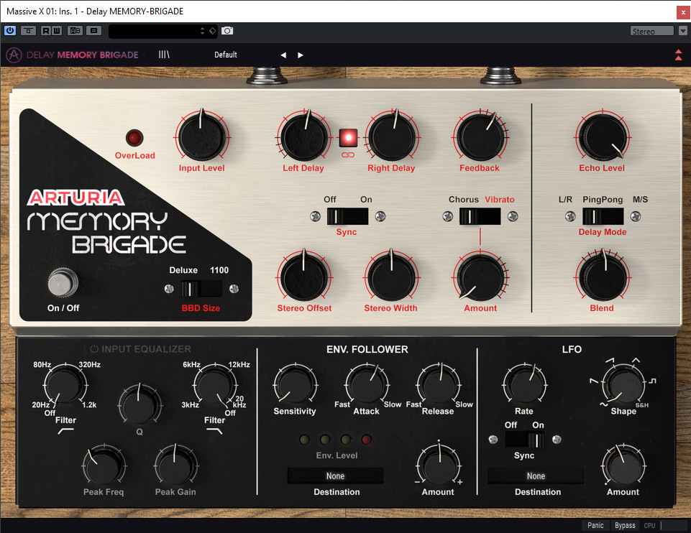Click the Bypass button
Image resolution: width=691 pixels, height=533 pixels.
(x=625, y=525)
